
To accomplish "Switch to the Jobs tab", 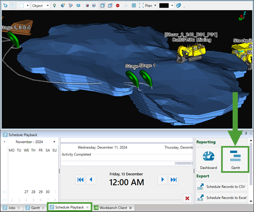I will click(x=10, y=208).
